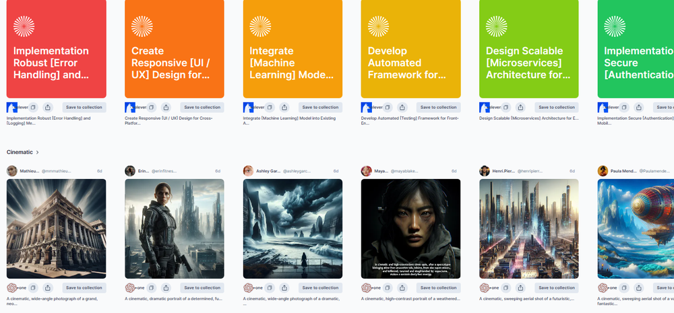Copy the Error Handling and Logging prompt
This screenshot has width=674, height=313.
coord(33,107)
